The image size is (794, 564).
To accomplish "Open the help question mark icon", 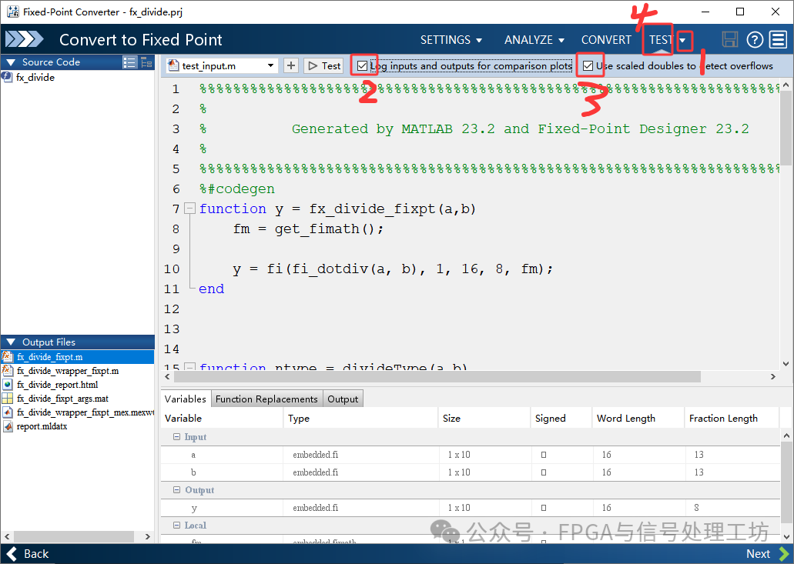I will 755,39.
